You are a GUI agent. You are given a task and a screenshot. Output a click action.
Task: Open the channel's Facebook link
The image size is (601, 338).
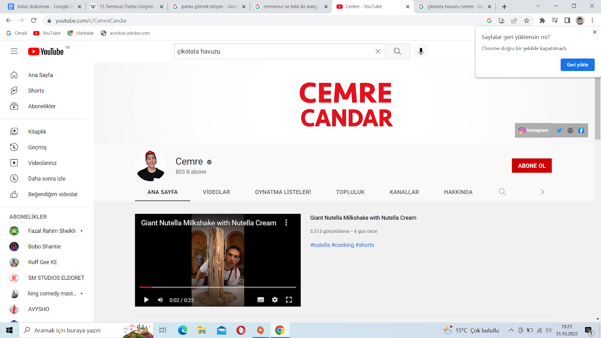point(581,131)
